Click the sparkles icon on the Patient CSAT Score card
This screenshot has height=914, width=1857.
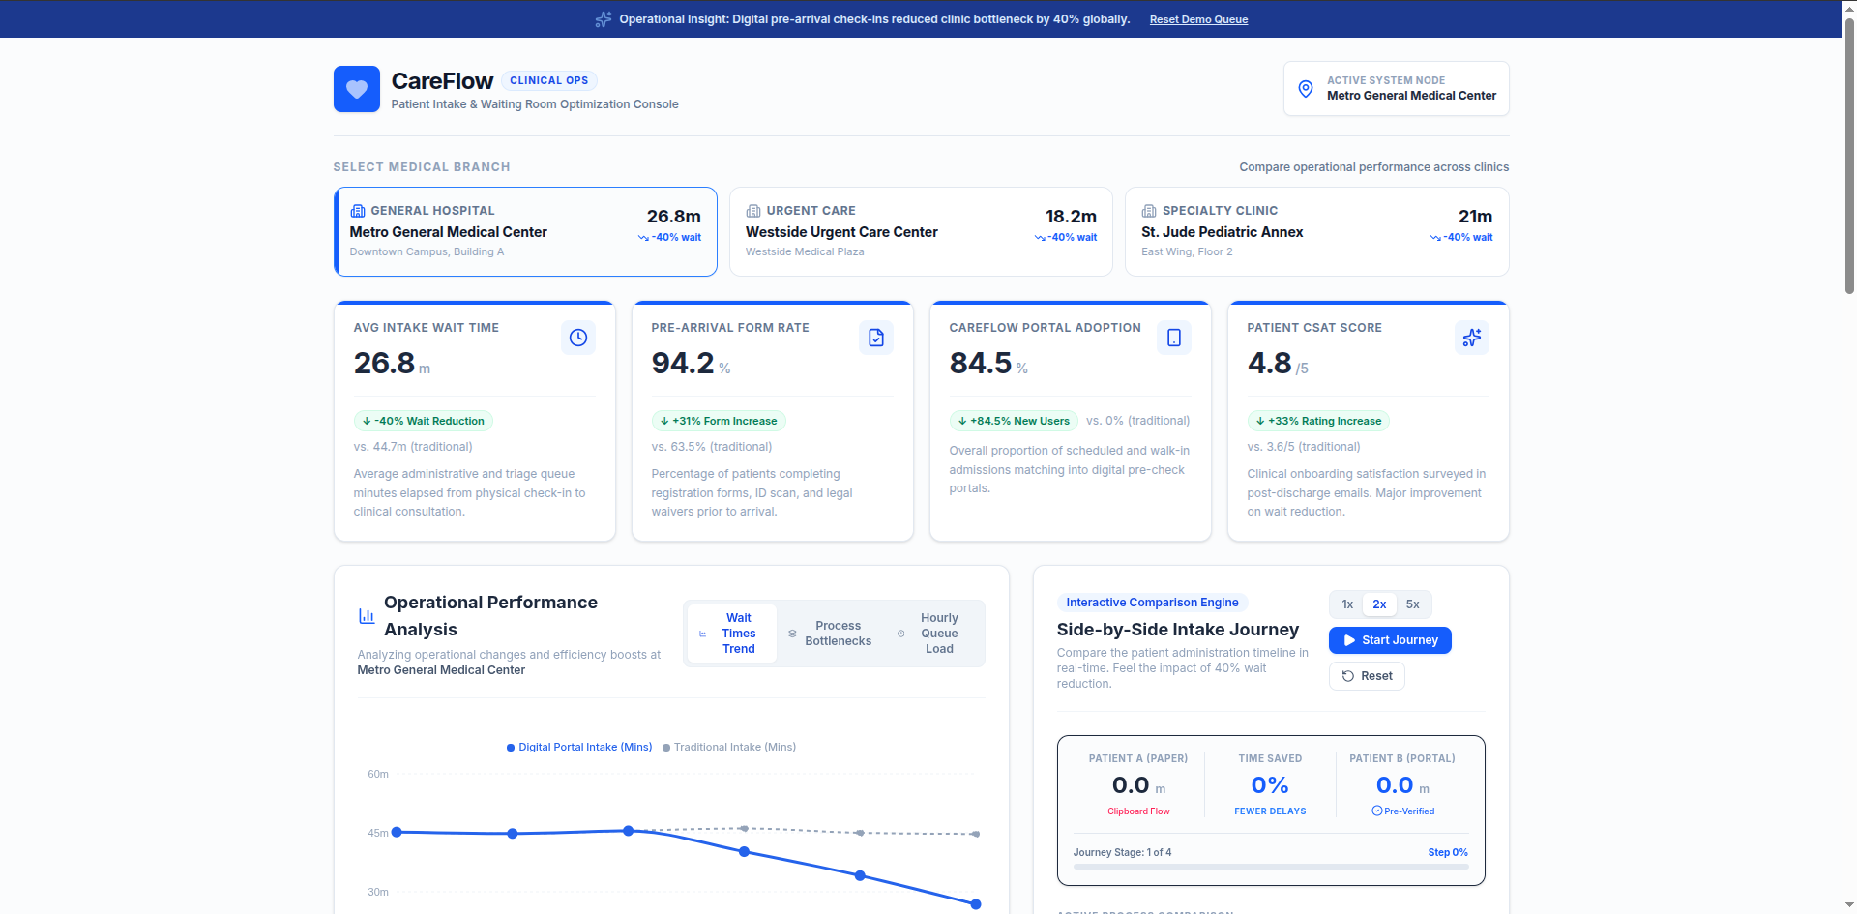click(x=1472, y=338)
